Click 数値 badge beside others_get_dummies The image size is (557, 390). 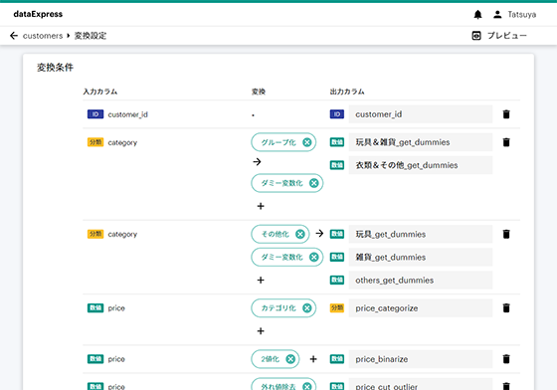click(337, 280)
